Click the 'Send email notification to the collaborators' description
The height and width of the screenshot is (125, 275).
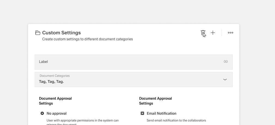[x=176, y=120]
